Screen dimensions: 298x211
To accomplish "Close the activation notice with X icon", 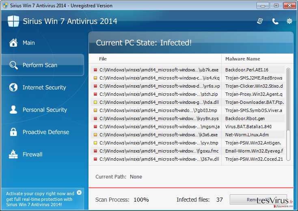I will [x=79, y=193].
